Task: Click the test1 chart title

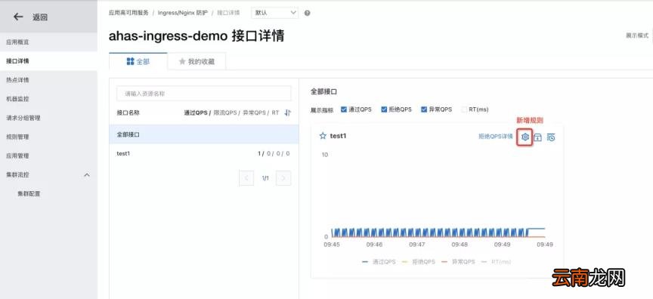Action: coord(338,136)
